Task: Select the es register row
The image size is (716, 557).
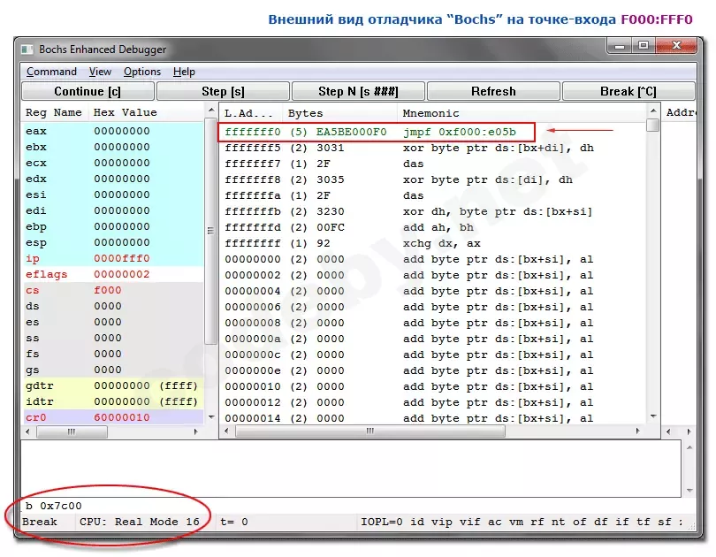Action: point(112,323)
